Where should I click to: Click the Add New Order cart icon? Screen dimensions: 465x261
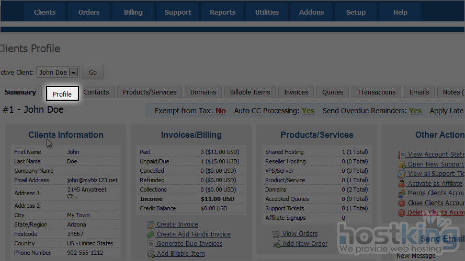[x=276, y=244]
